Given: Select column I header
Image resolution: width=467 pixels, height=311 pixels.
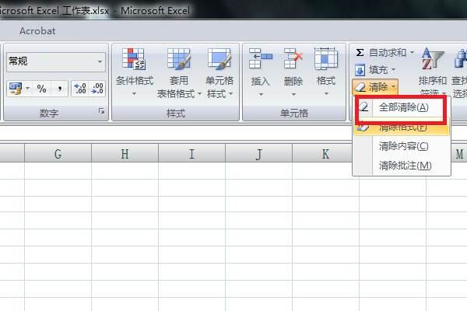Looking at the screenshot, I should 191,154.
